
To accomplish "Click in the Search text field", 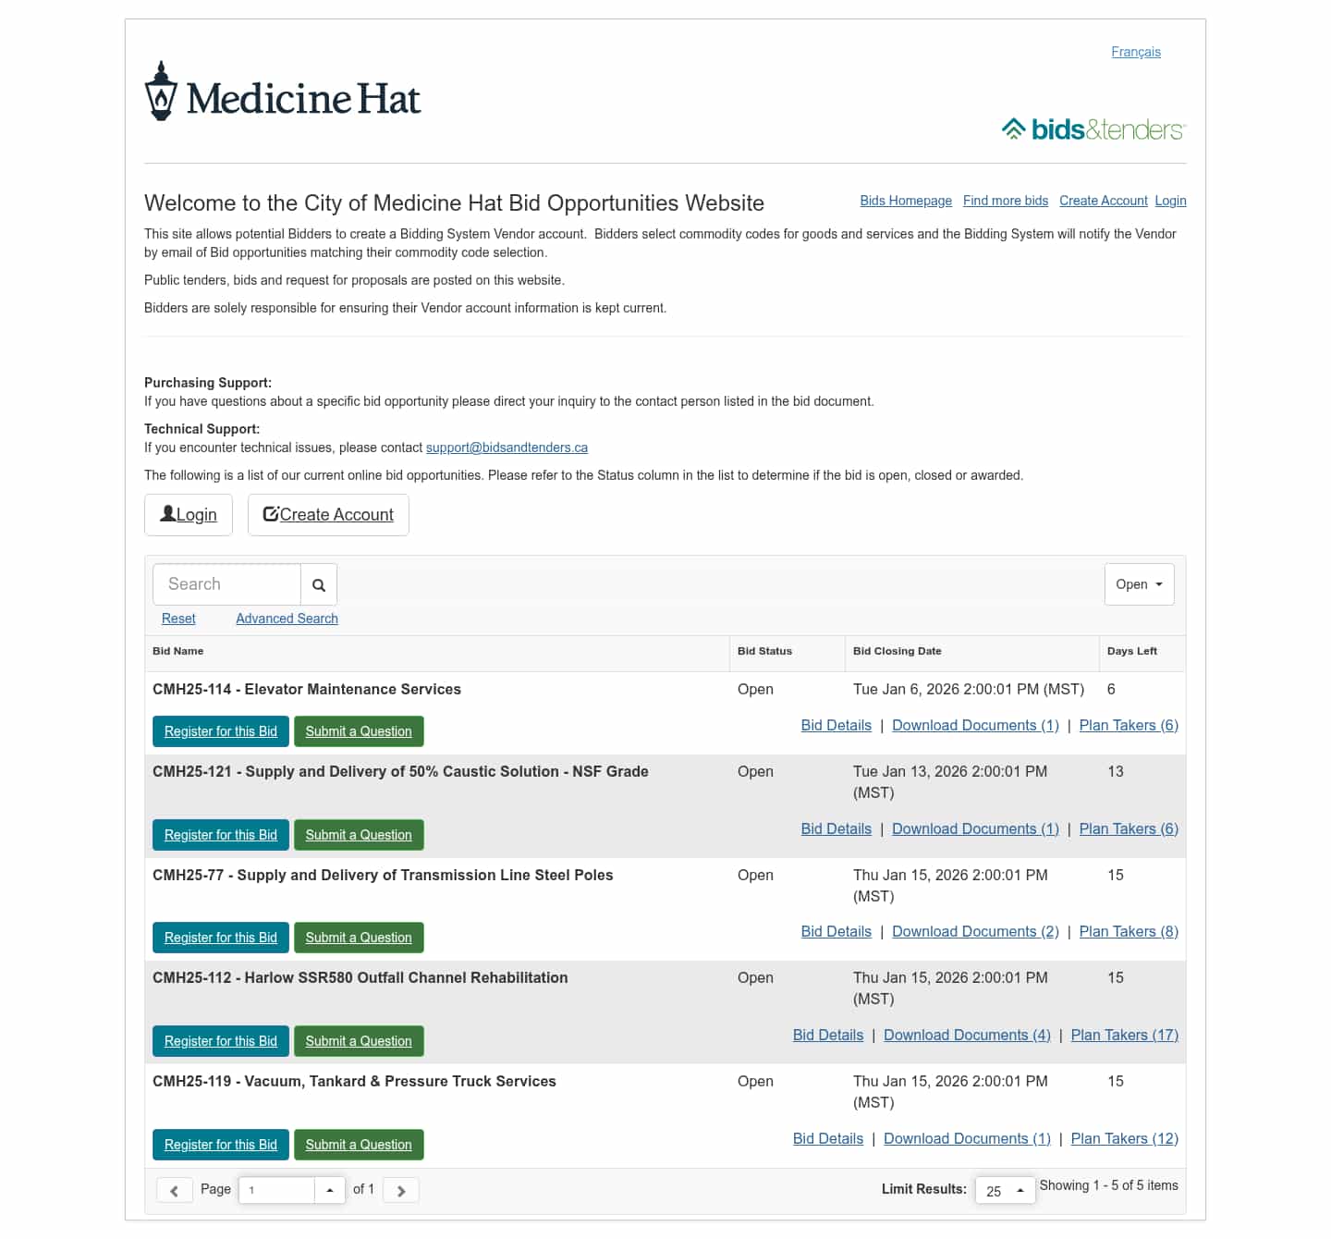I will [227, 584].
